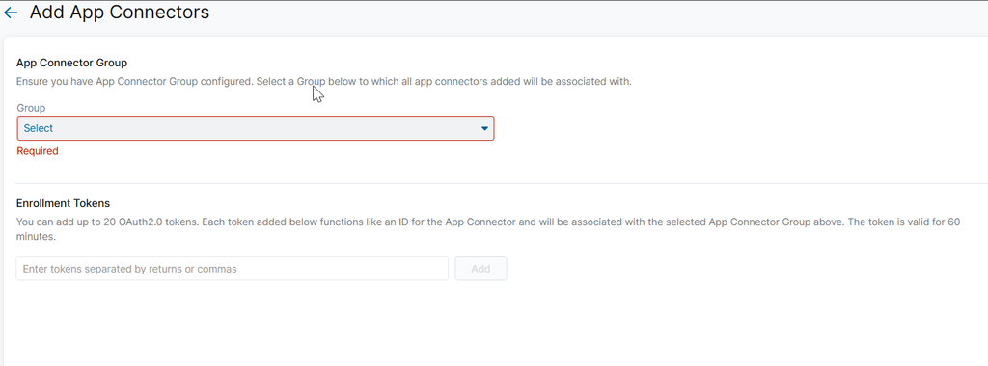Click the red-outlined border of Group field
The width and height of the screenshot is (988, 366).
255,117
